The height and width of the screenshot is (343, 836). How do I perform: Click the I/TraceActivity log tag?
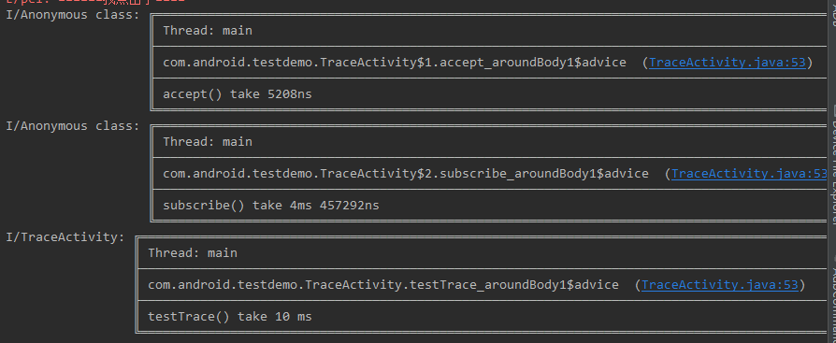pyautogui.click(x=65, y=237)
